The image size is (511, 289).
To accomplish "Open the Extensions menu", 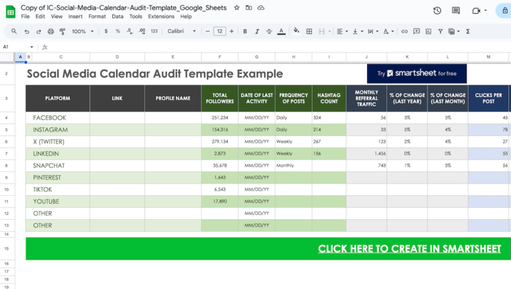I will [x=161, y=17].
